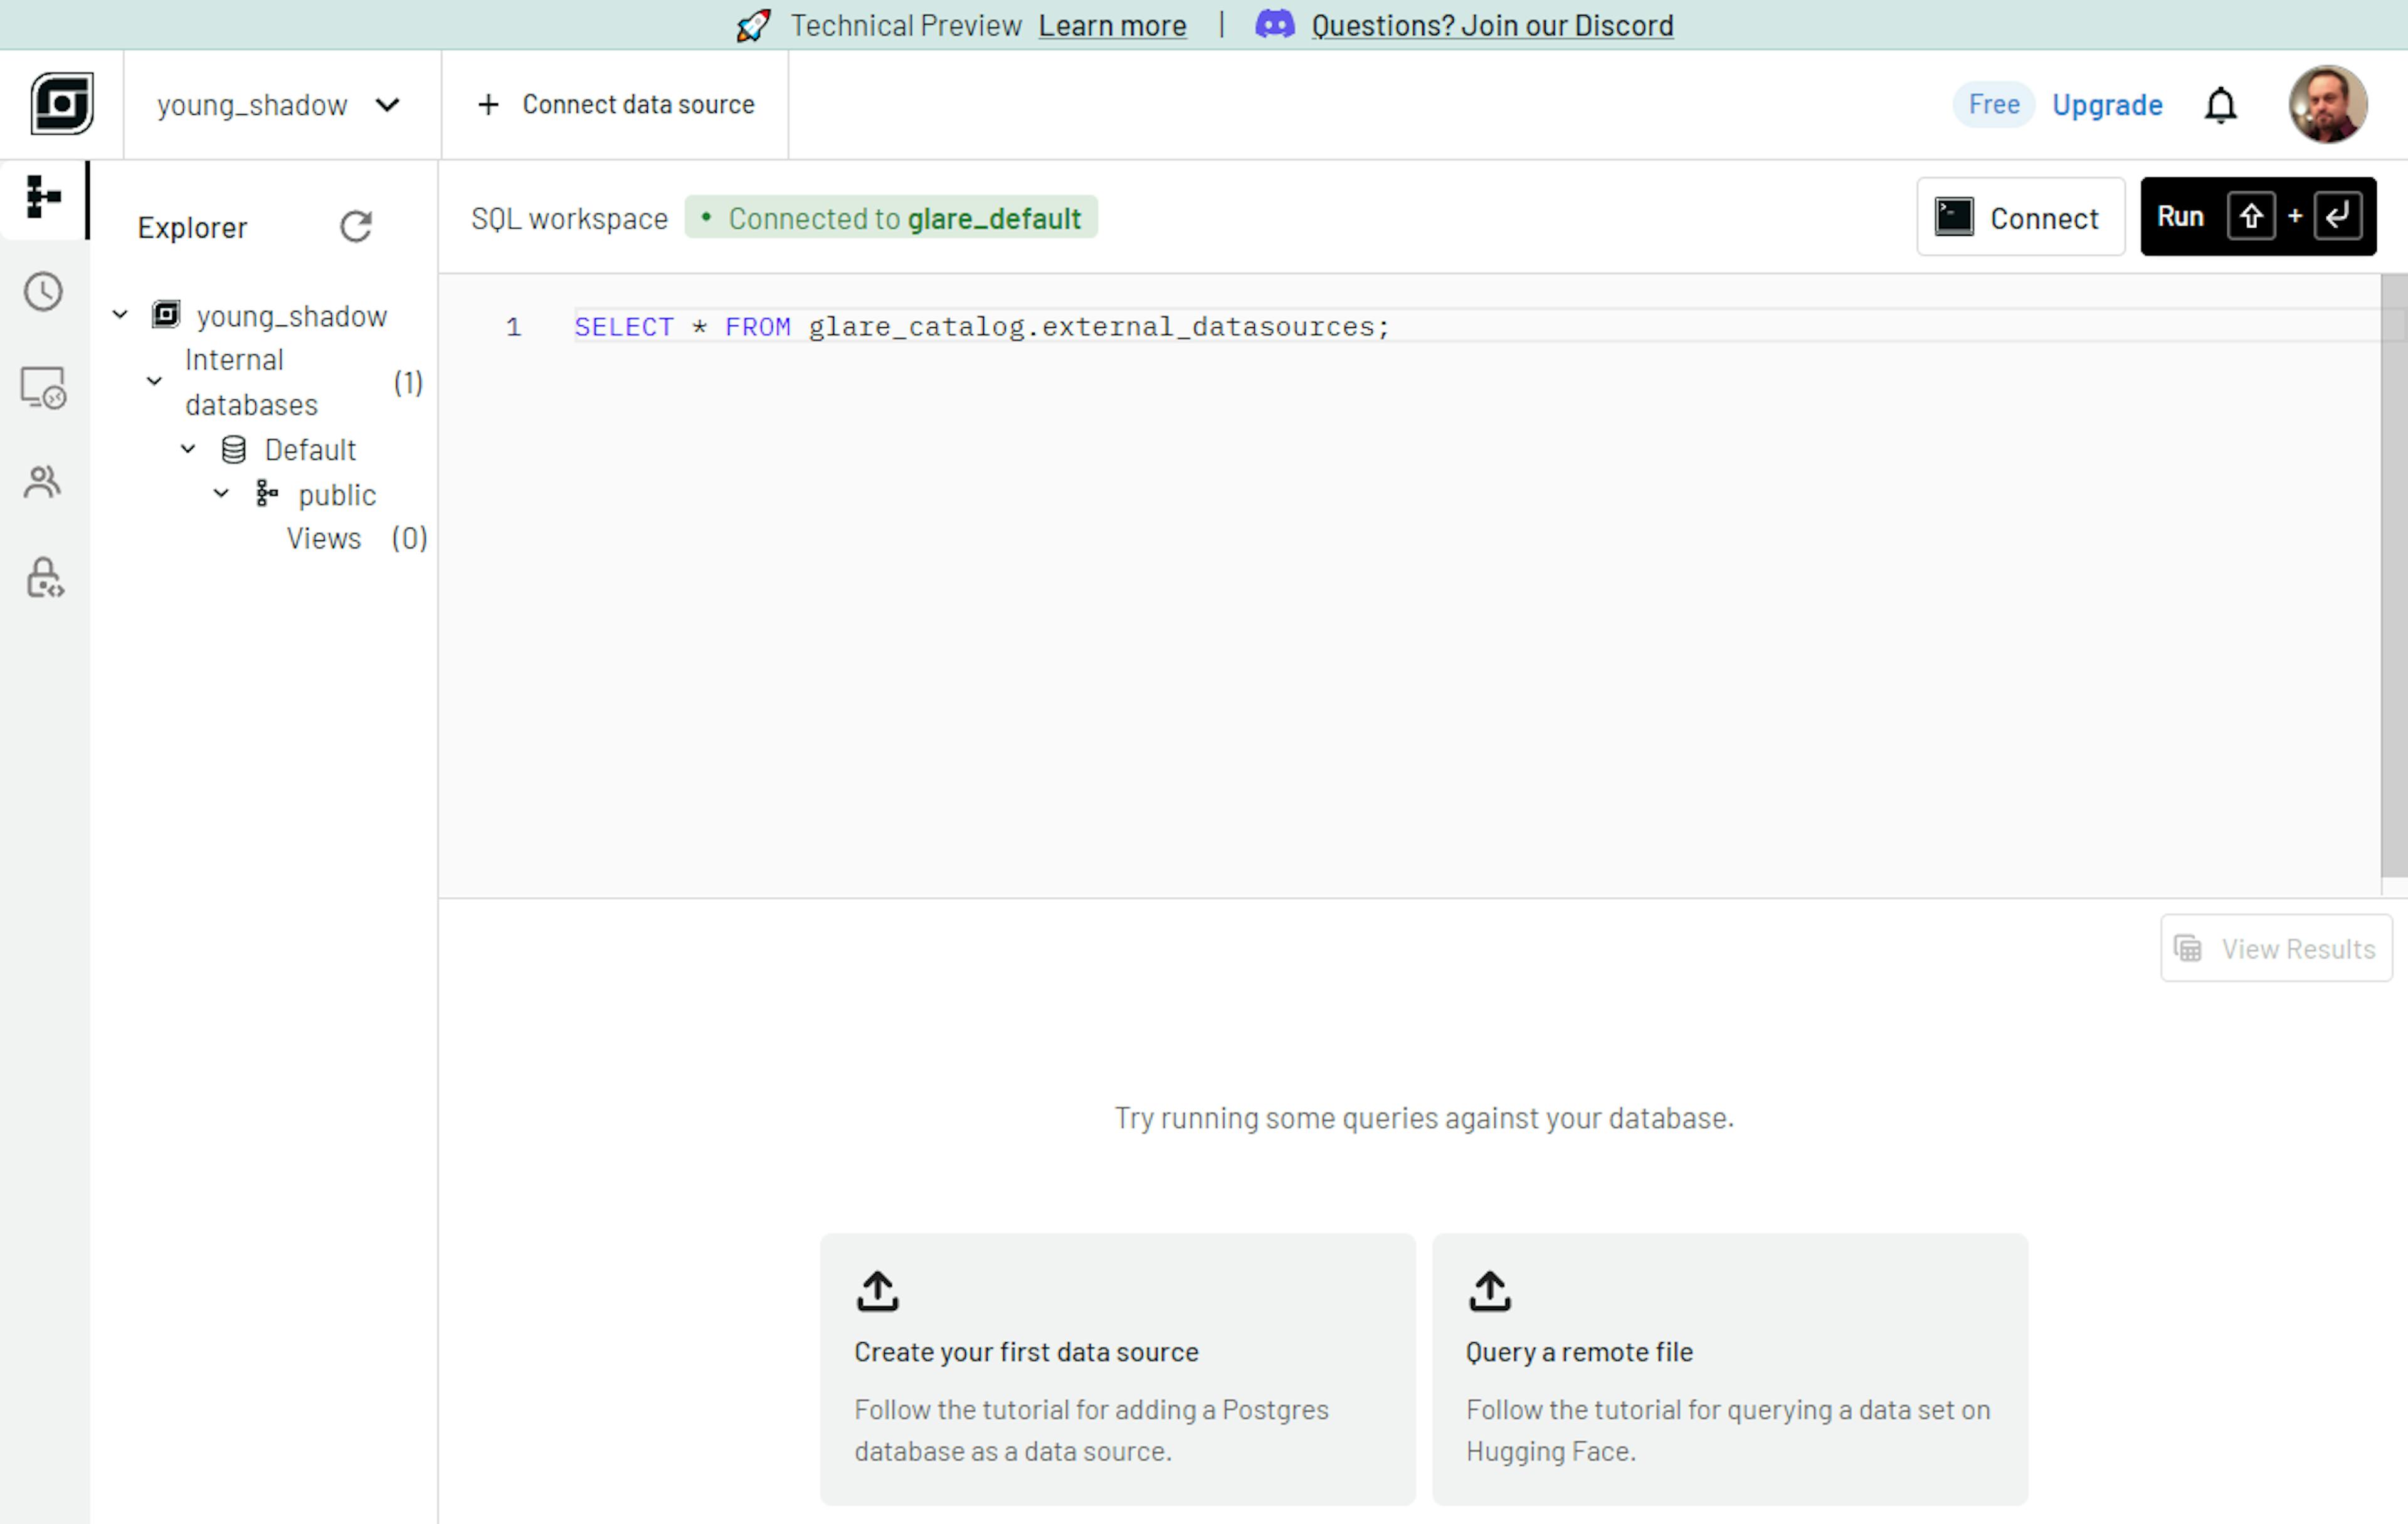Click the notification bell icon

(x=2221, y=104)
